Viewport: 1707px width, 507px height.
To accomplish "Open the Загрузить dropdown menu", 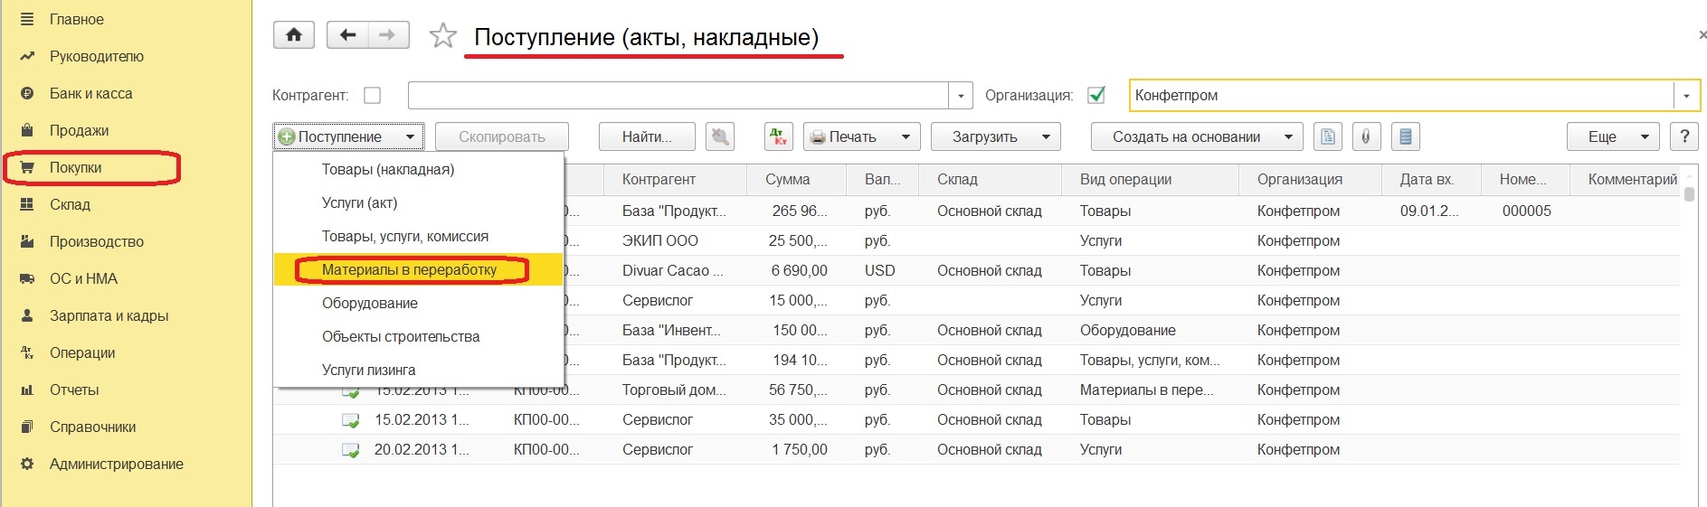I will pos(995,136).
